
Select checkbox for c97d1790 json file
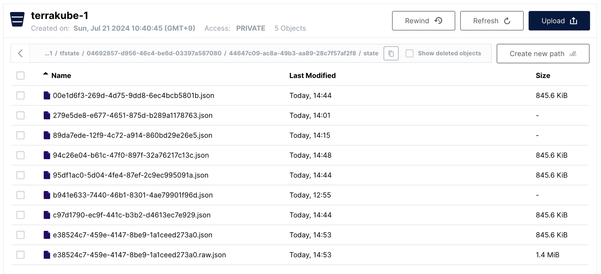click(20, 215)
